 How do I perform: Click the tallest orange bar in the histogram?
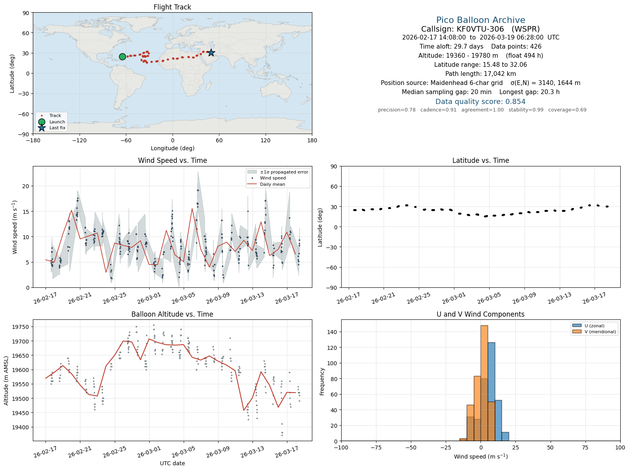pyautogui.click(x=484, y=383)
